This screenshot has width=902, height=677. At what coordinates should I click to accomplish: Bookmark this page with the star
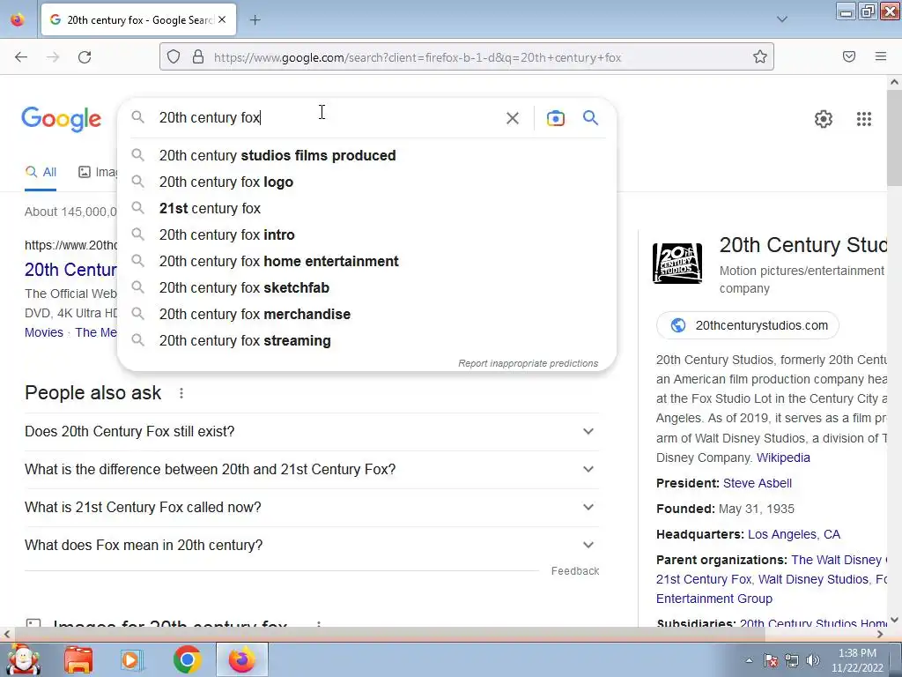[x=760, y=57]
